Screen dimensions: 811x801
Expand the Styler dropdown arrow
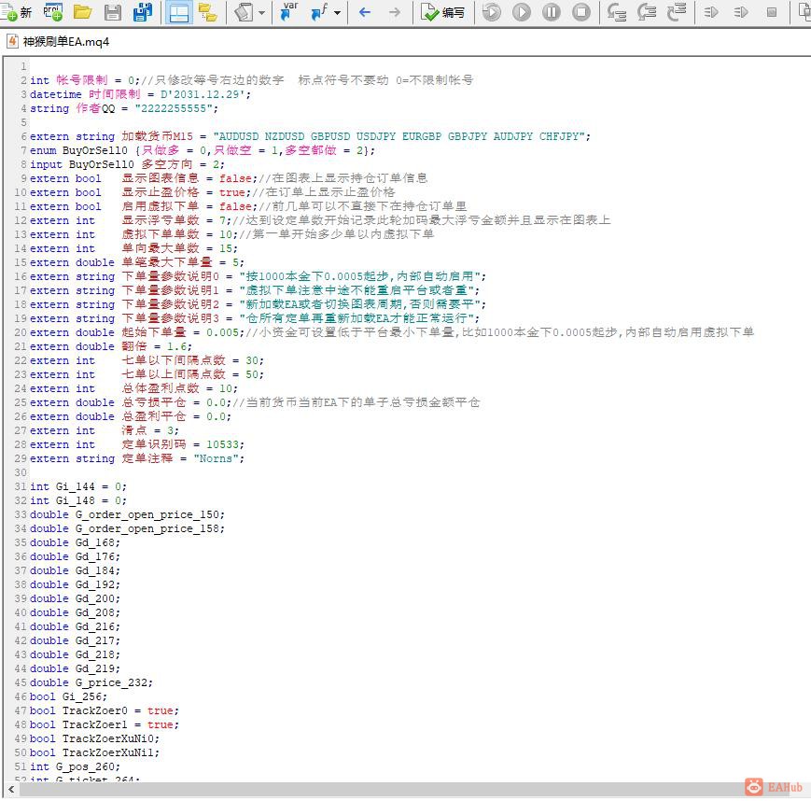tap(261, 12)
